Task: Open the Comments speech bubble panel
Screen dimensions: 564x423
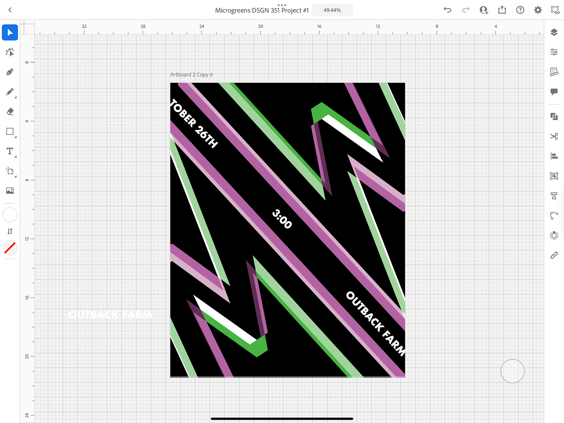Action: (554, 92)
